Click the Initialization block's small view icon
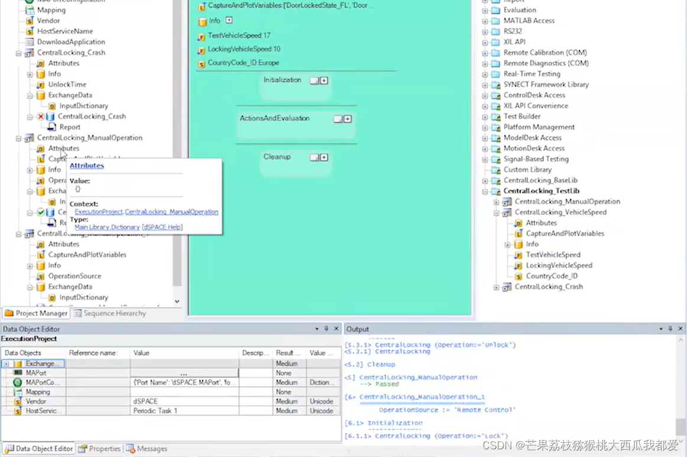 pos(314,80)
